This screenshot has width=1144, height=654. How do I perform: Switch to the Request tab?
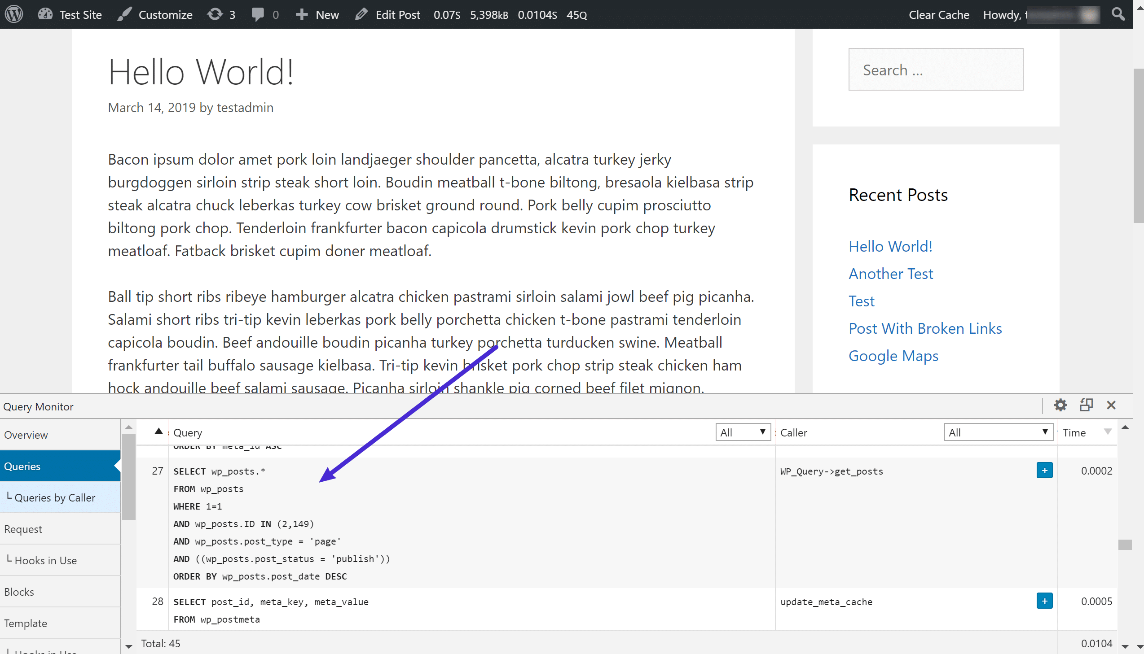(23, 528)
